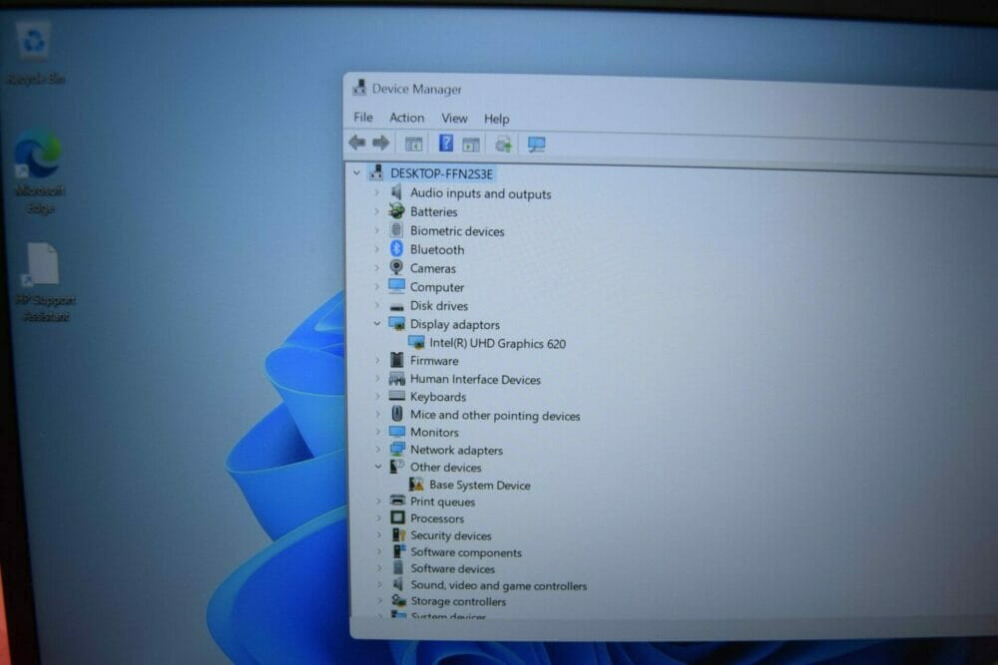The width and height of the screenshot is (998, 665).
Task: Select the Software components label
Action: coord(466,552)
